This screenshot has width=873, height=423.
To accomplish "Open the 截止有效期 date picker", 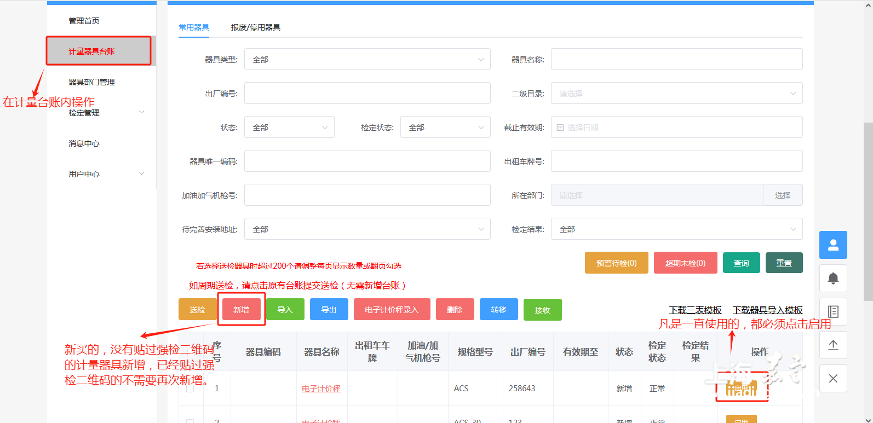I will click(x=676, y=128).
